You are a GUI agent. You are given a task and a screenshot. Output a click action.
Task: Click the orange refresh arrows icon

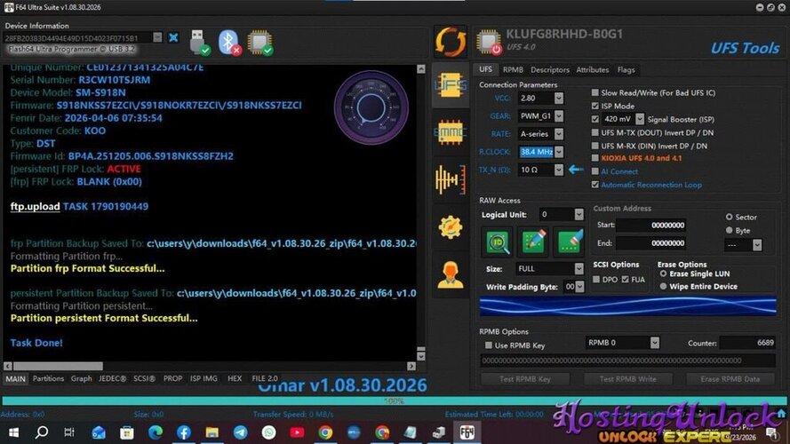coord(451,41)
